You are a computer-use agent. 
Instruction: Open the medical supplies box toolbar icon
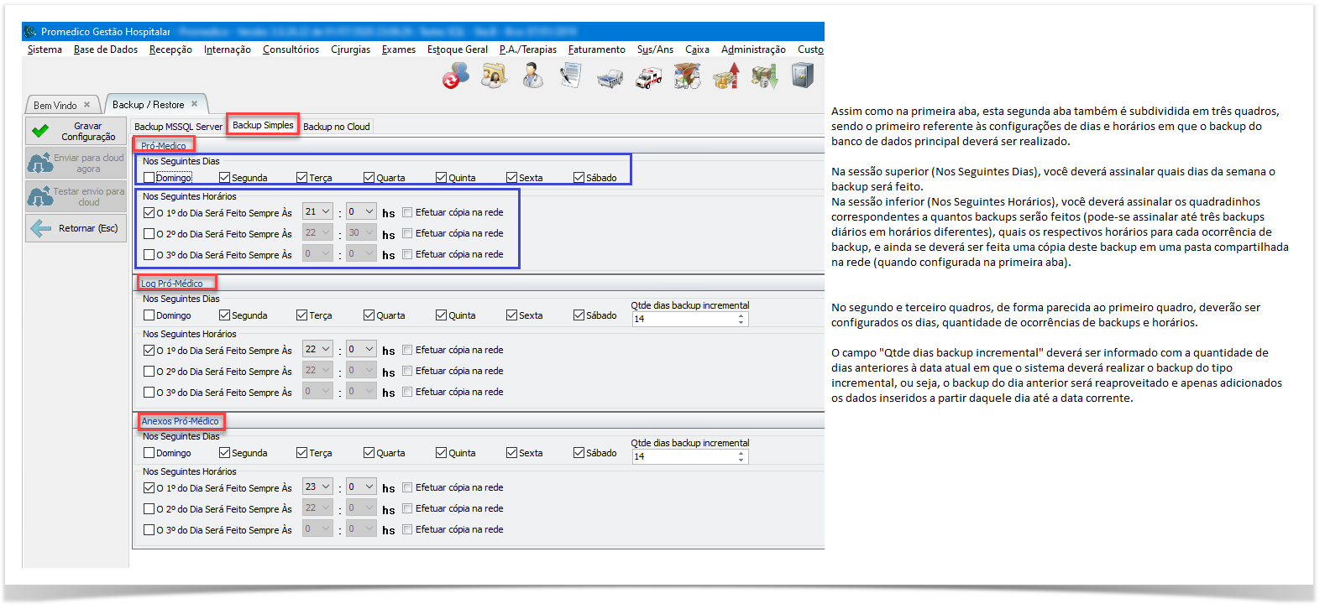687,76
